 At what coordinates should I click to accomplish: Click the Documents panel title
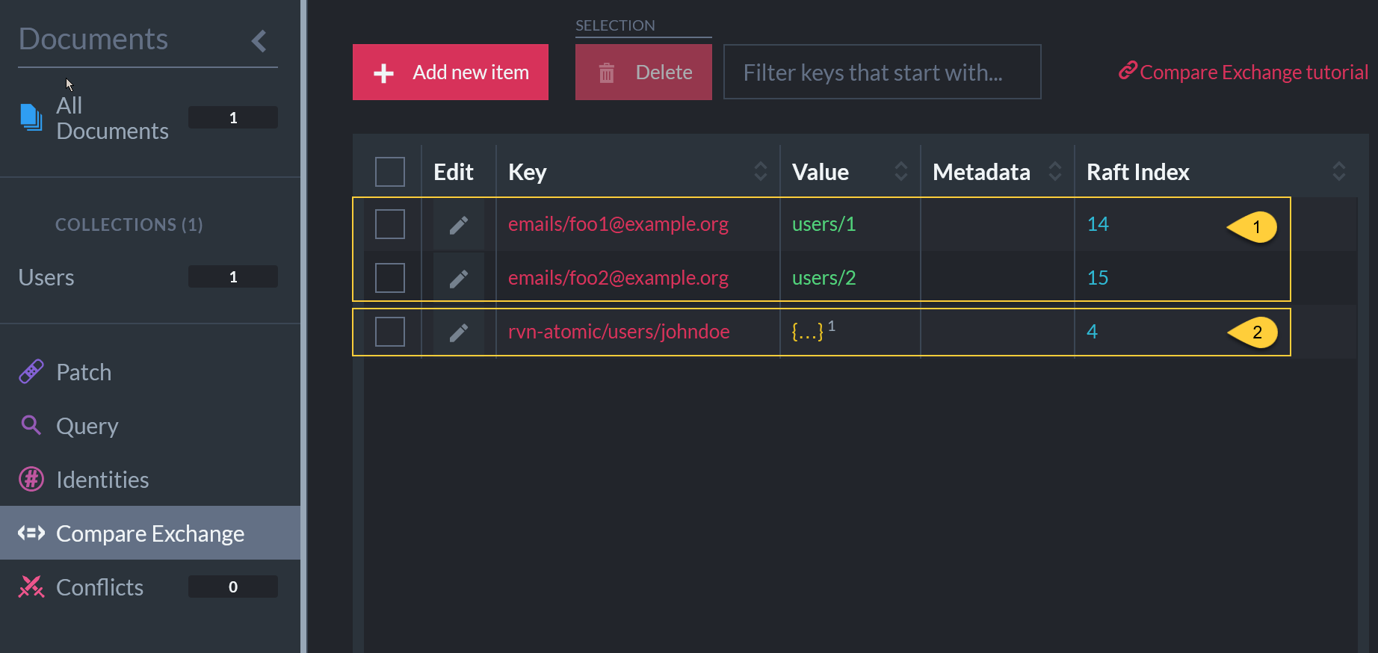(93, 39)
